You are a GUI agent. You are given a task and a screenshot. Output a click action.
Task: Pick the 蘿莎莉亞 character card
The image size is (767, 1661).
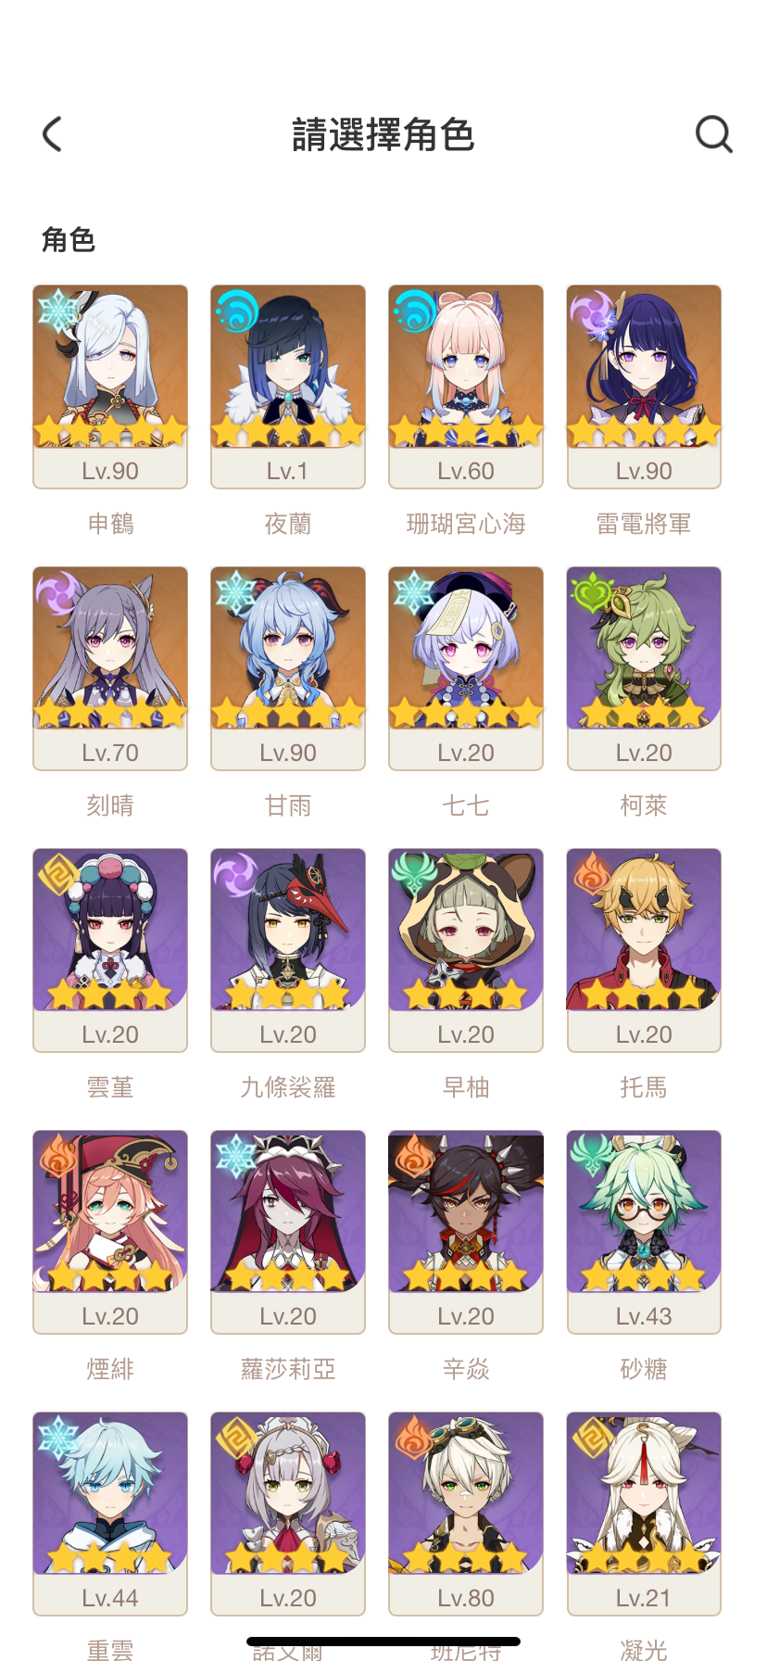coord(288,1232)
